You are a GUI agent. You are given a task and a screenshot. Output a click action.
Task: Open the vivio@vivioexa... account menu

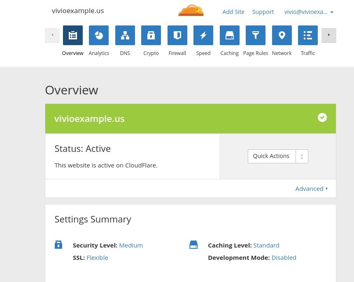coord(309,12)
